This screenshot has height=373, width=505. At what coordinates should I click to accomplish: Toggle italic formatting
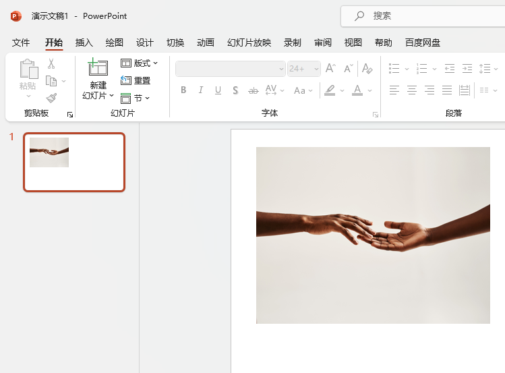[201, 90]
